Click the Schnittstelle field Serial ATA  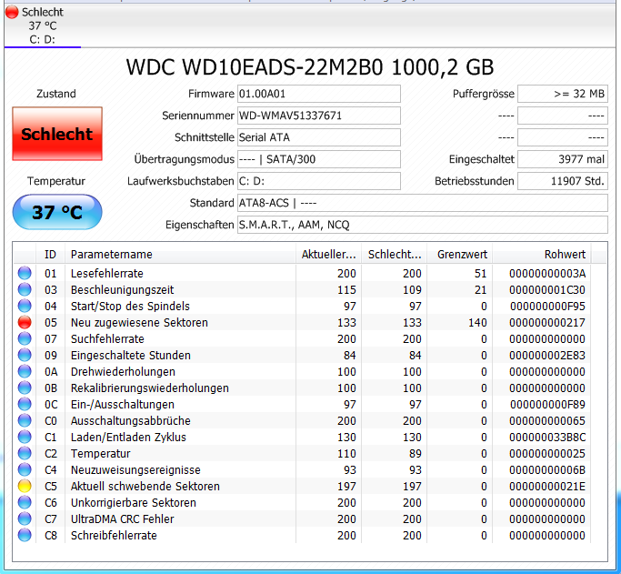click(319, 137)
